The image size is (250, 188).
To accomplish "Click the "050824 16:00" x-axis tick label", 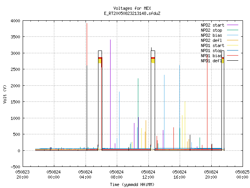I will pyautogui.click(x=179, y=175).
